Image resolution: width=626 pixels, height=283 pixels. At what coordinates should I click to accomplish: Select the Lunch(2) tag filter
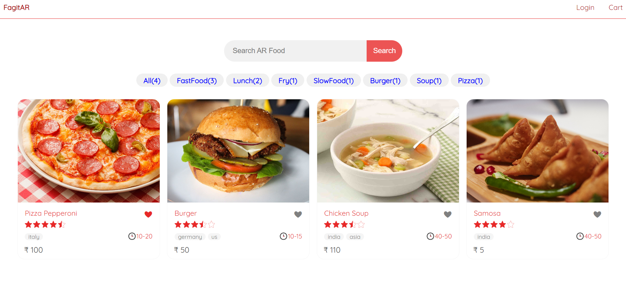pyautogui.click(x=247, y=80)
